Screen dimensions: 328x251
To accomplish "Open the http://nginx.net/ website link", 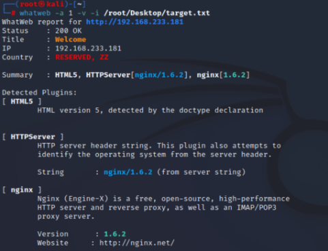I will tap(137, 243).
